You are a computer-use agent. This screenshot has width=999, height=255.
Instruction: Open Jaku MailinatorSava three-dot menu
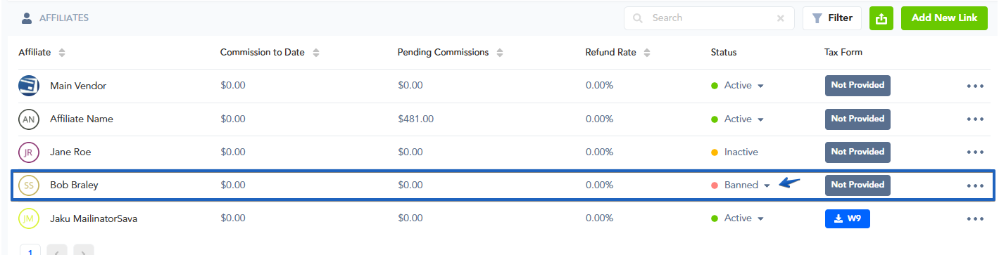pos(975,218)
